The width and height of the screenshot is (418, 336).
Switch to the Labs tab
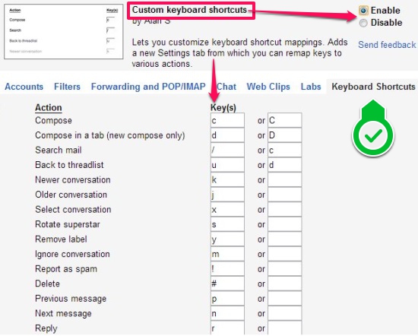coord(311,87)
